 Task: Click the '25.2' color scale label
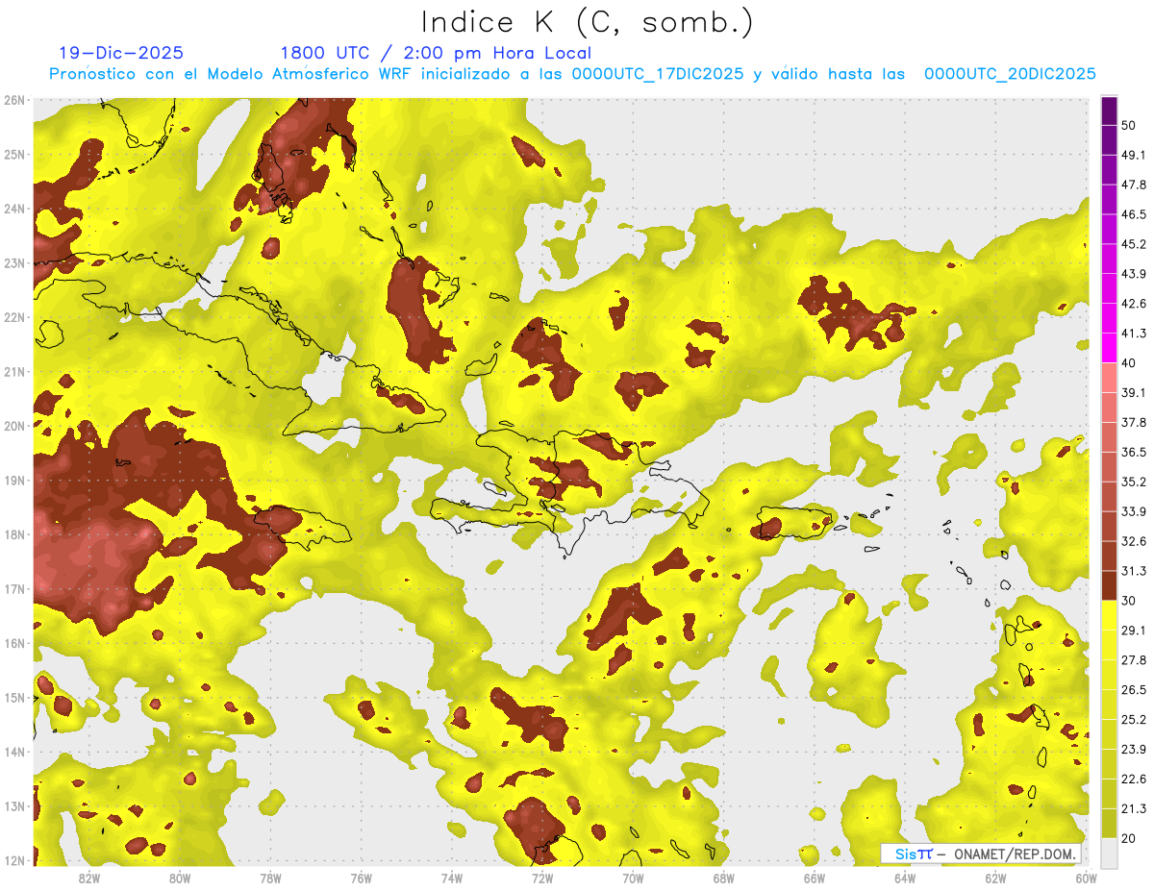[x=1133, y=719]
